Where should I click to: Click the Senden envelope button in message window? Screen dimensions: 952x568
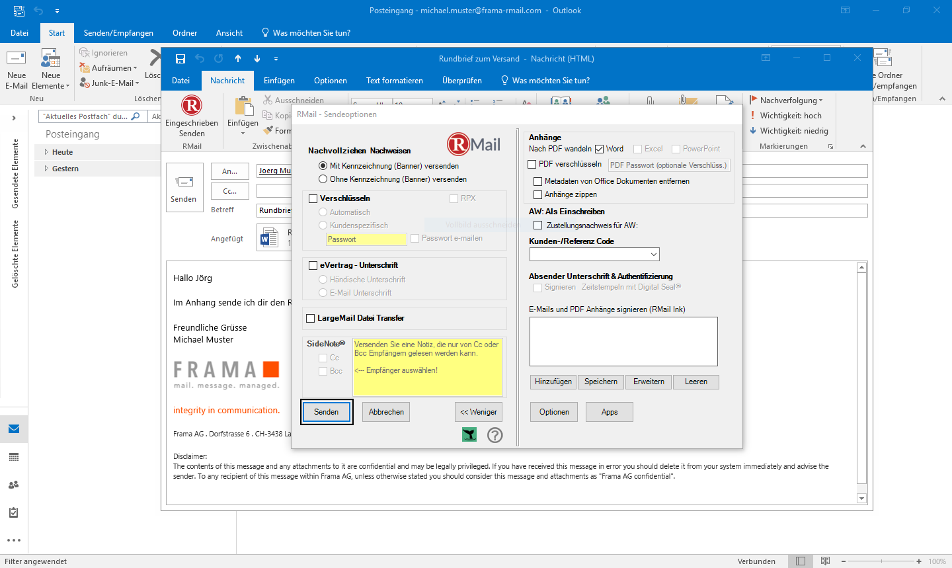[x=184, y=188]
